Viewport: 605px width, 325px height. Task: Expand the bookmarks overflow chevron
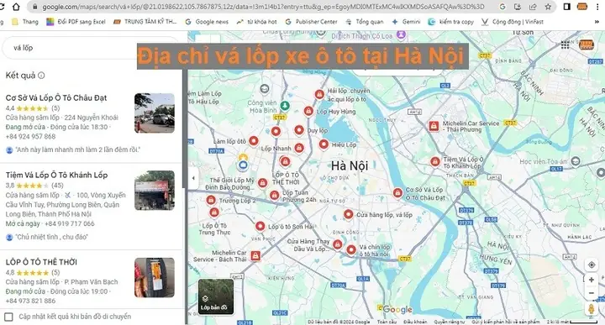[x=597, y=22]
